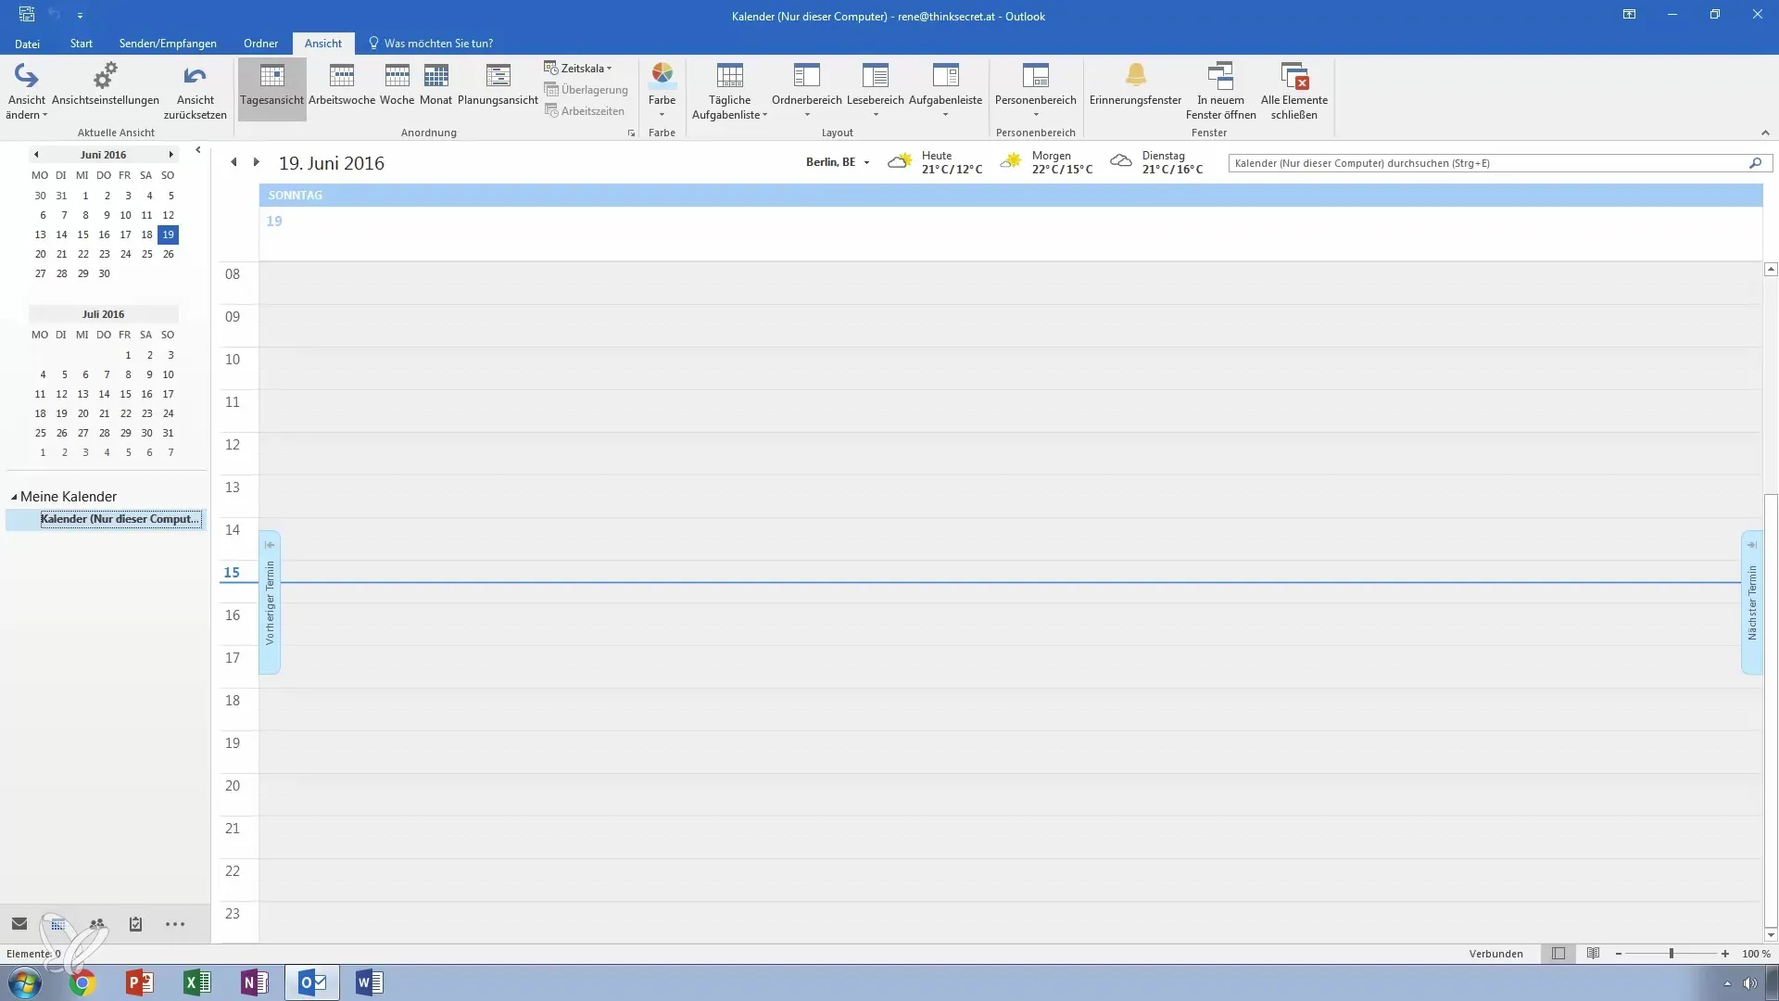Collapse Meine Kalender group

pos(14,498)
